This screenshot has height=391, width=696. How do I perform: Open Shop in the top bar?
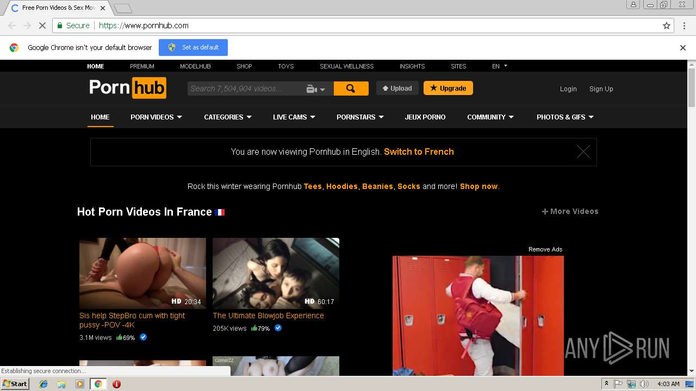pos(244,66)
